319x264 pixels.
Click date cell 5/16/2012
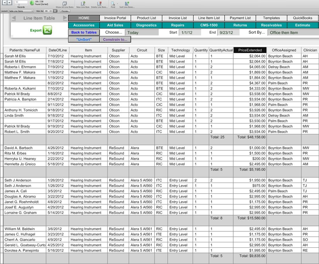[x=57, y=250]
